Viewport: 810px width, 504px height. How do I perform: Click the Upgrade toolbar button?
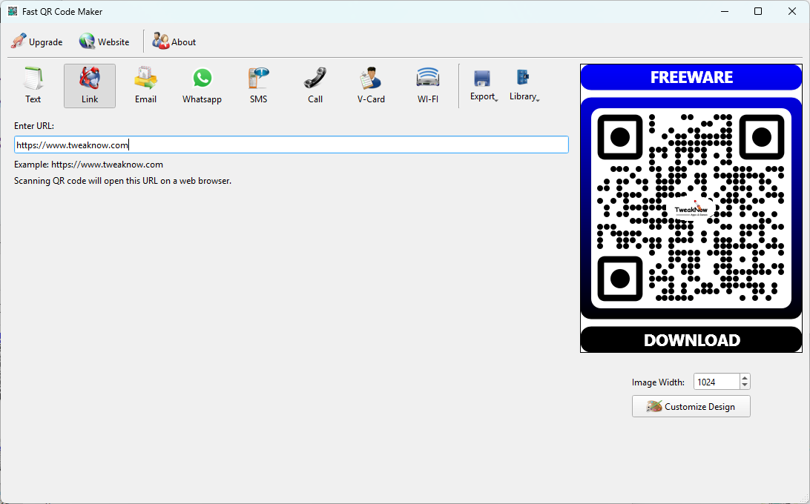37,42
